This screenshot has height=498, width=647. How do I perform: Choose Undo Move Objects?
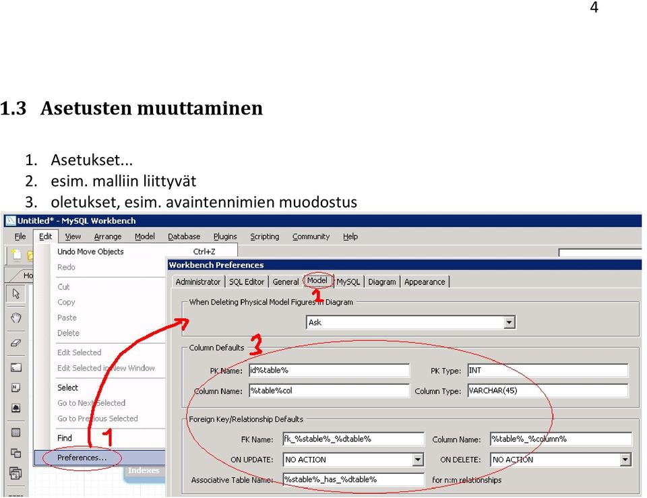(x=136, y=251)
